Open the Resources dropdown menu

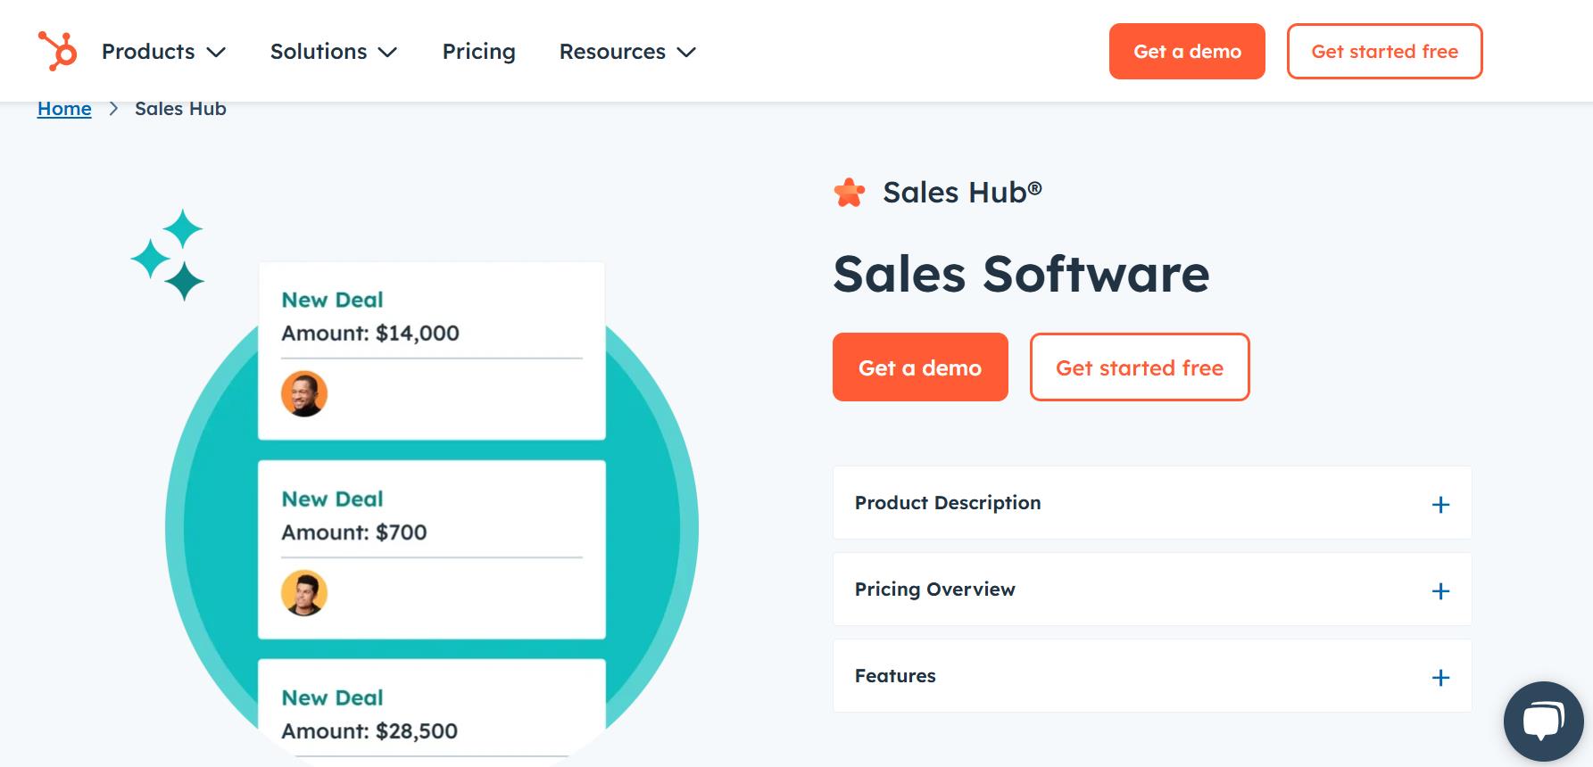[626, 51]
